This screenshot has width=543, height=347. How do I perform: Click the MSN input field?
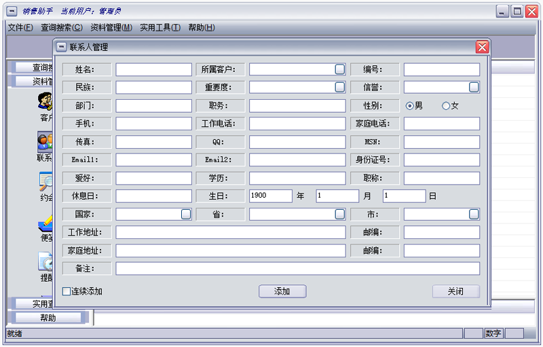pos(442,142)
